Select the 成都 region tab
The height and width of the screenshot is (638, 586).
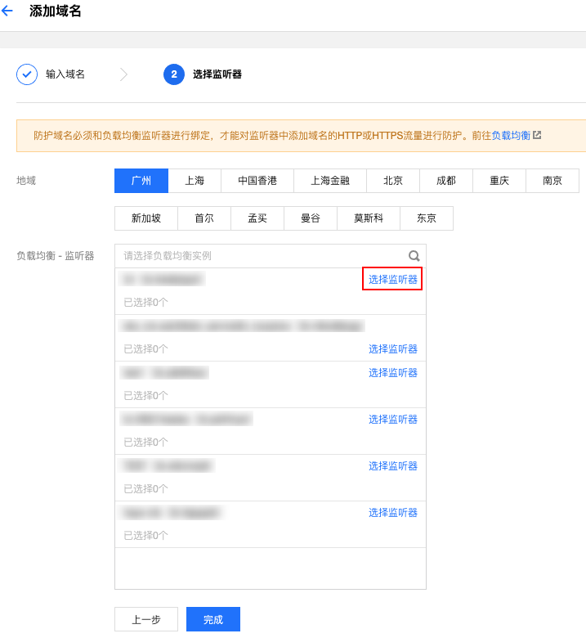(446, 181)
